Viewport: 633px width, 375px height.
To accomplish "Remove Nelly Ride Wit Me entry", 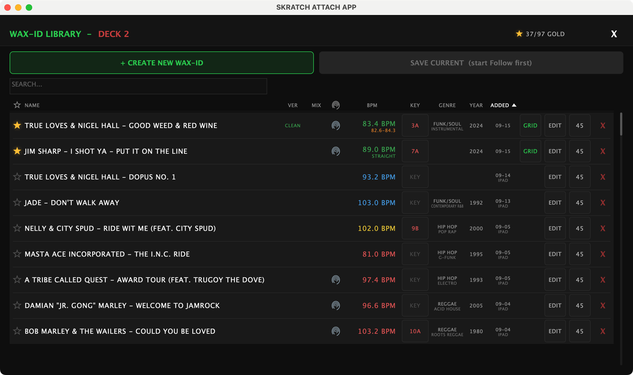I will (x=603, y=228).
